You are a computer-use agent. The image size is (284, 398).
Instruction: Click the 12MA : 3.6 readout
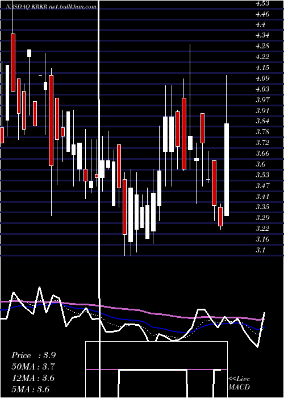33,378
